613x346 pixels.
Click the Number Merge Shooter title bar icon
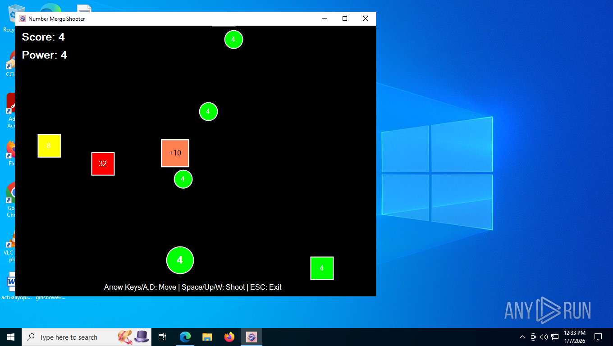[x=23, y=18]
